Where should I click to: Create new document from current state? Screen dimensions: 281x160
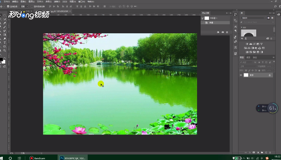point(218,32)
